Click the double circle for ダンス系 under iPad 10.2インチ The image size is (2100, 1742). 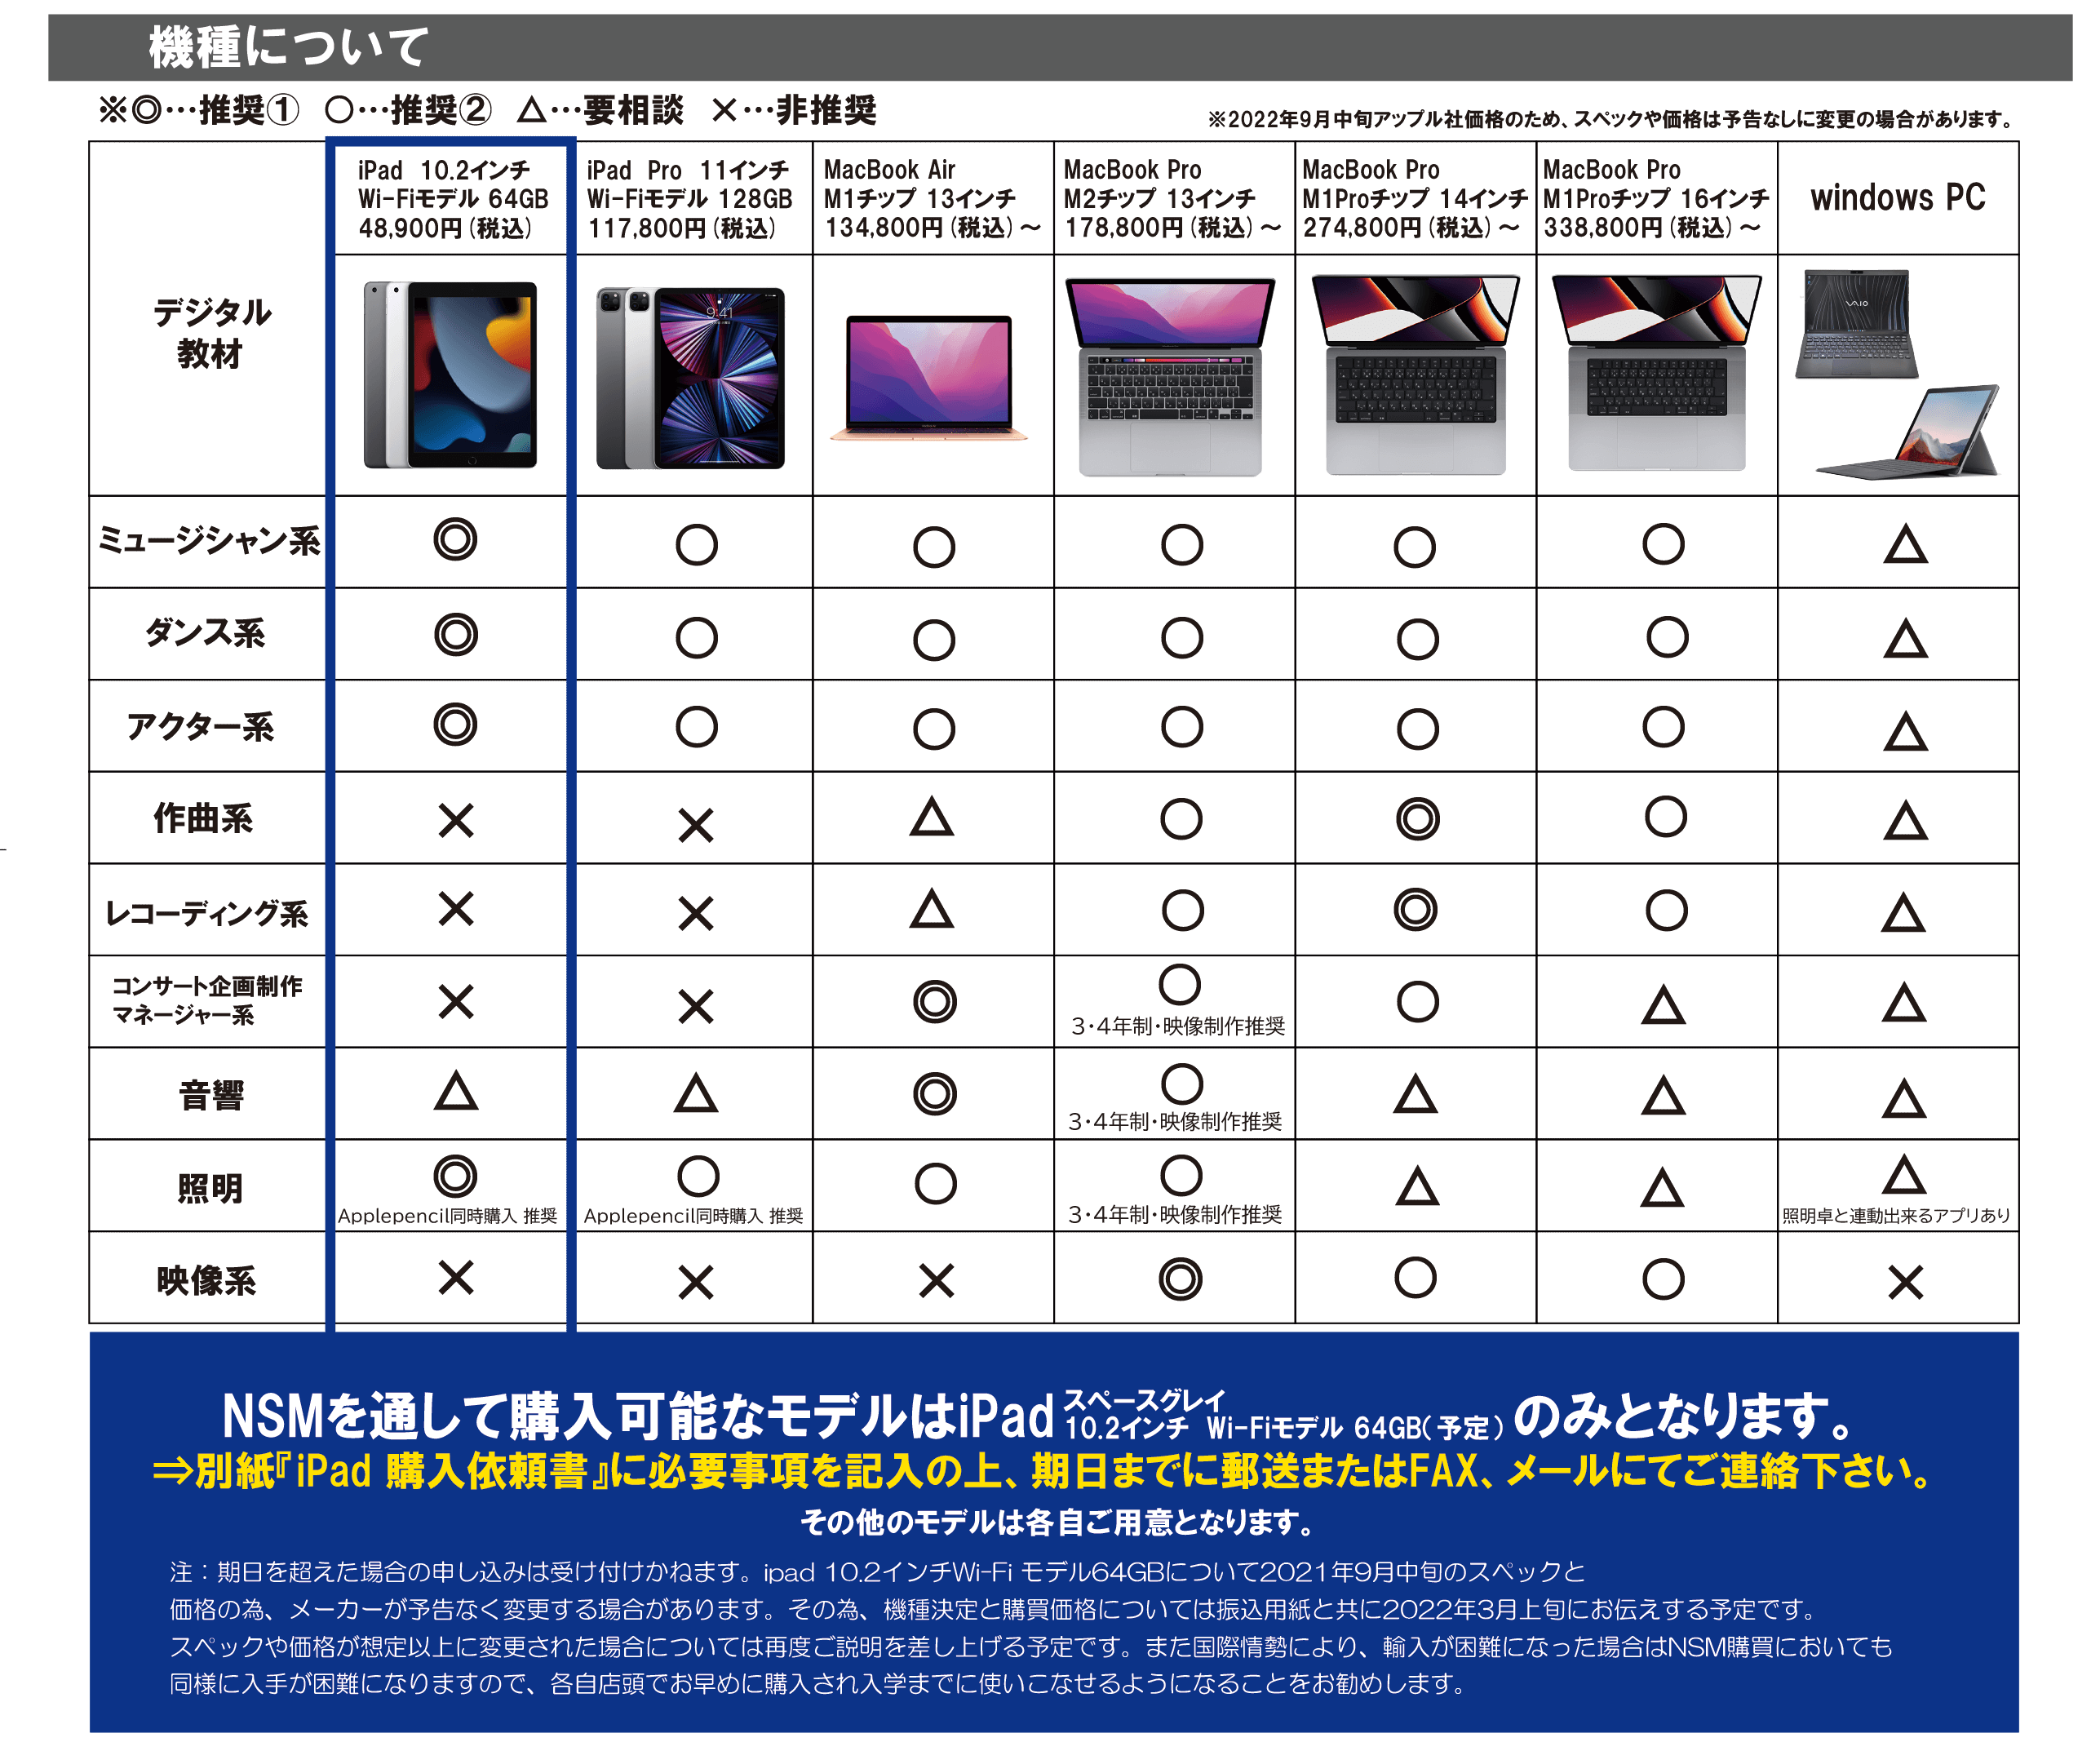455,634
